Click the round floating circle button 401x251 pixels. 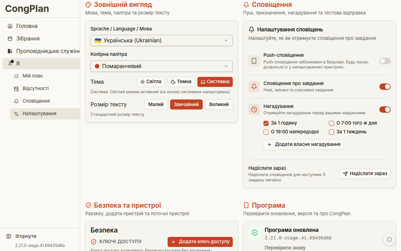(389, 239)
